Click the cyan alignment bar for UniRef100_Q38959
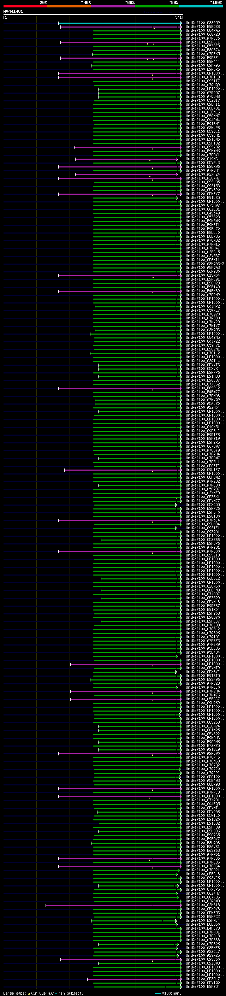Image resolution: width=226 pixels, height=996 pixels. click(x=120, y=23)
